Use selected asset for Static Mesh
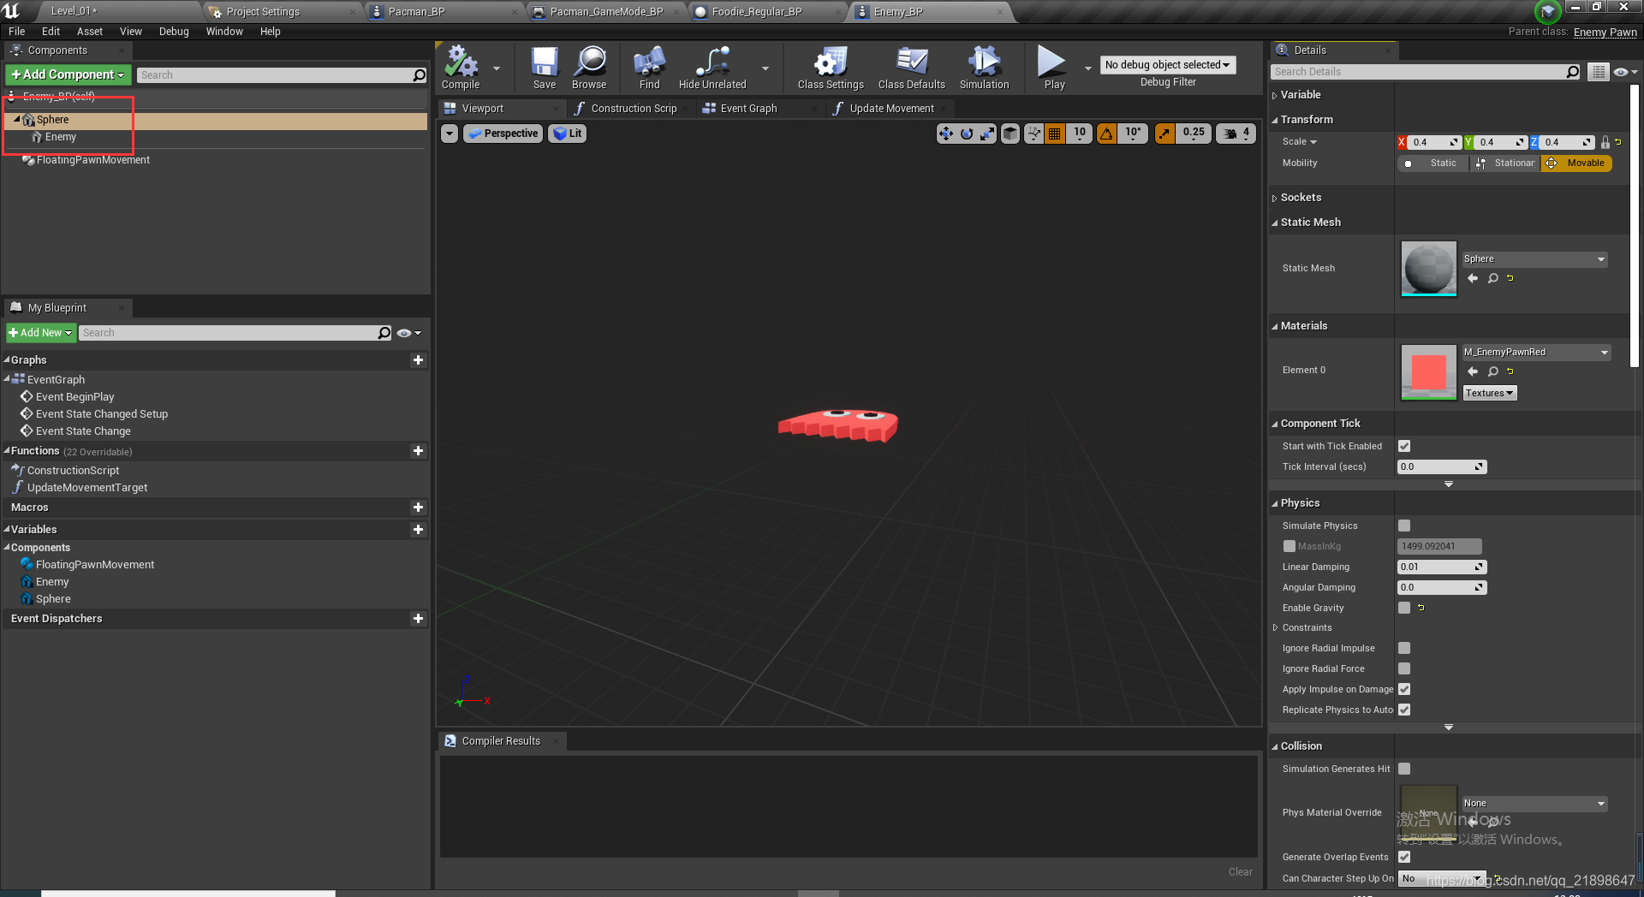 (x=1473, y=278)
